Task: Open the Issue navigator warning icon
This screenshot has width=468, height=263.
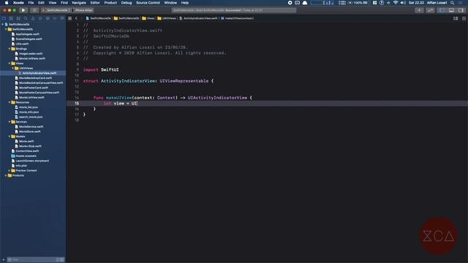Action: 33,18
